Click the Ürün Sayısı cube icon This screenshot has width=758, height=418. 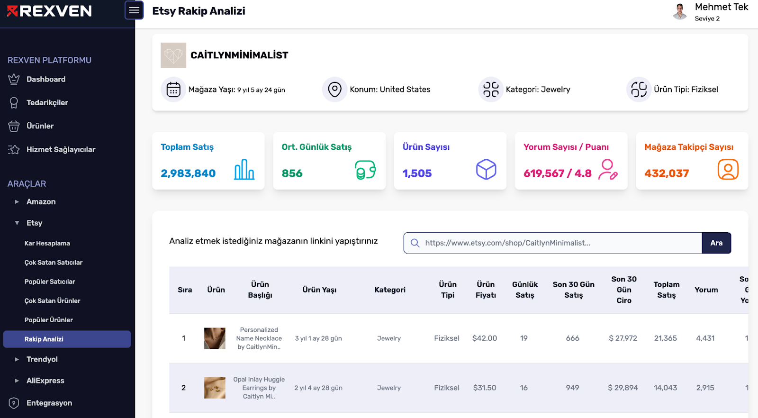pyautogui.click(x=486, y=169)
